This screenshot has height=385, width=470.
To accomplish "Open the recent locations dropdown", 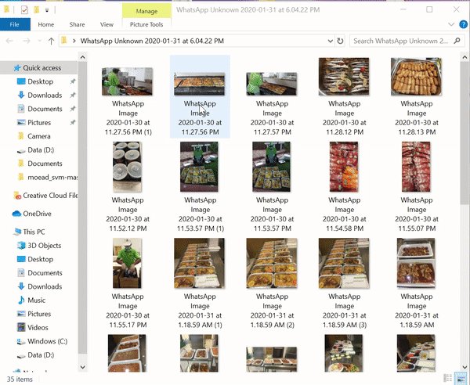I will [40, 41].
